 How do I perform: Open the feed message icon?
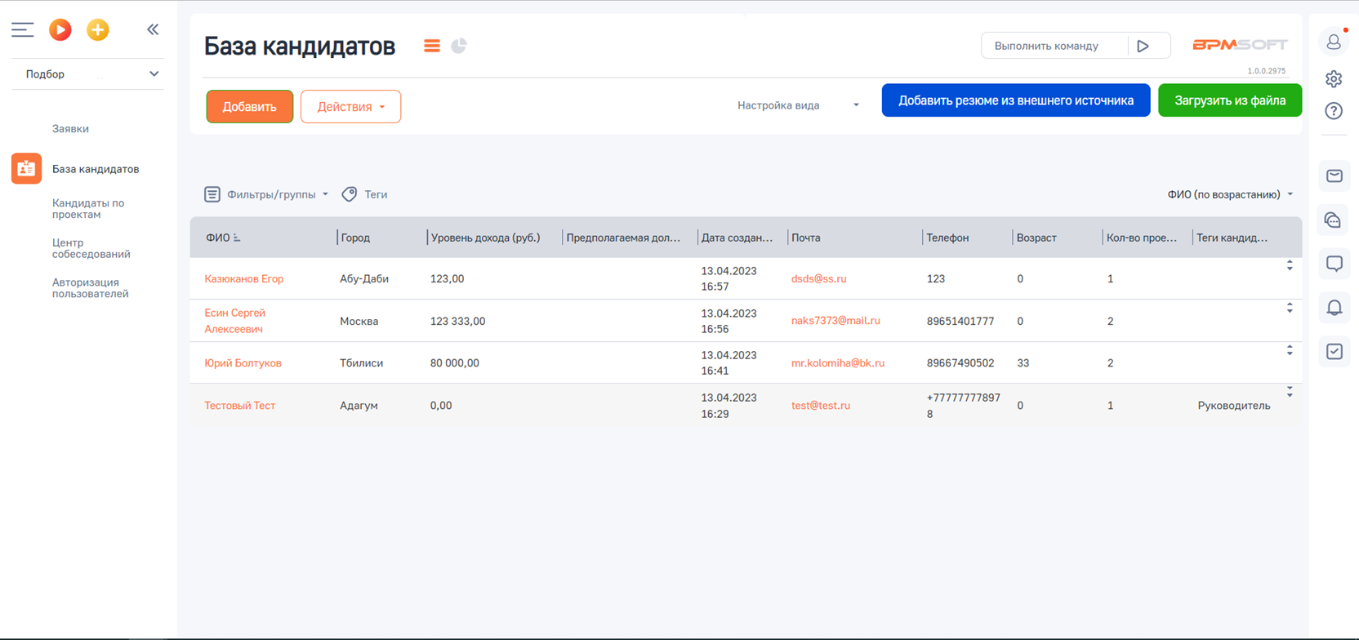[x=1334, y=264]
